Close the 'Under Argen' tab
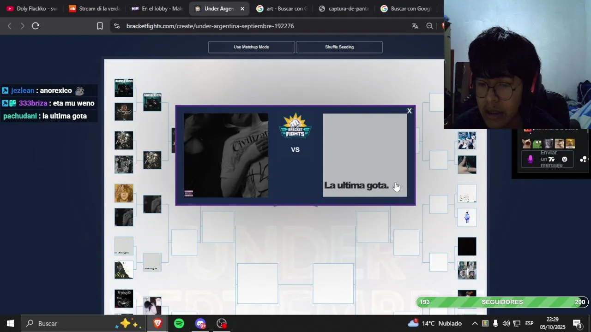Screen dimensions: 591x332 (x=242, y=9)
